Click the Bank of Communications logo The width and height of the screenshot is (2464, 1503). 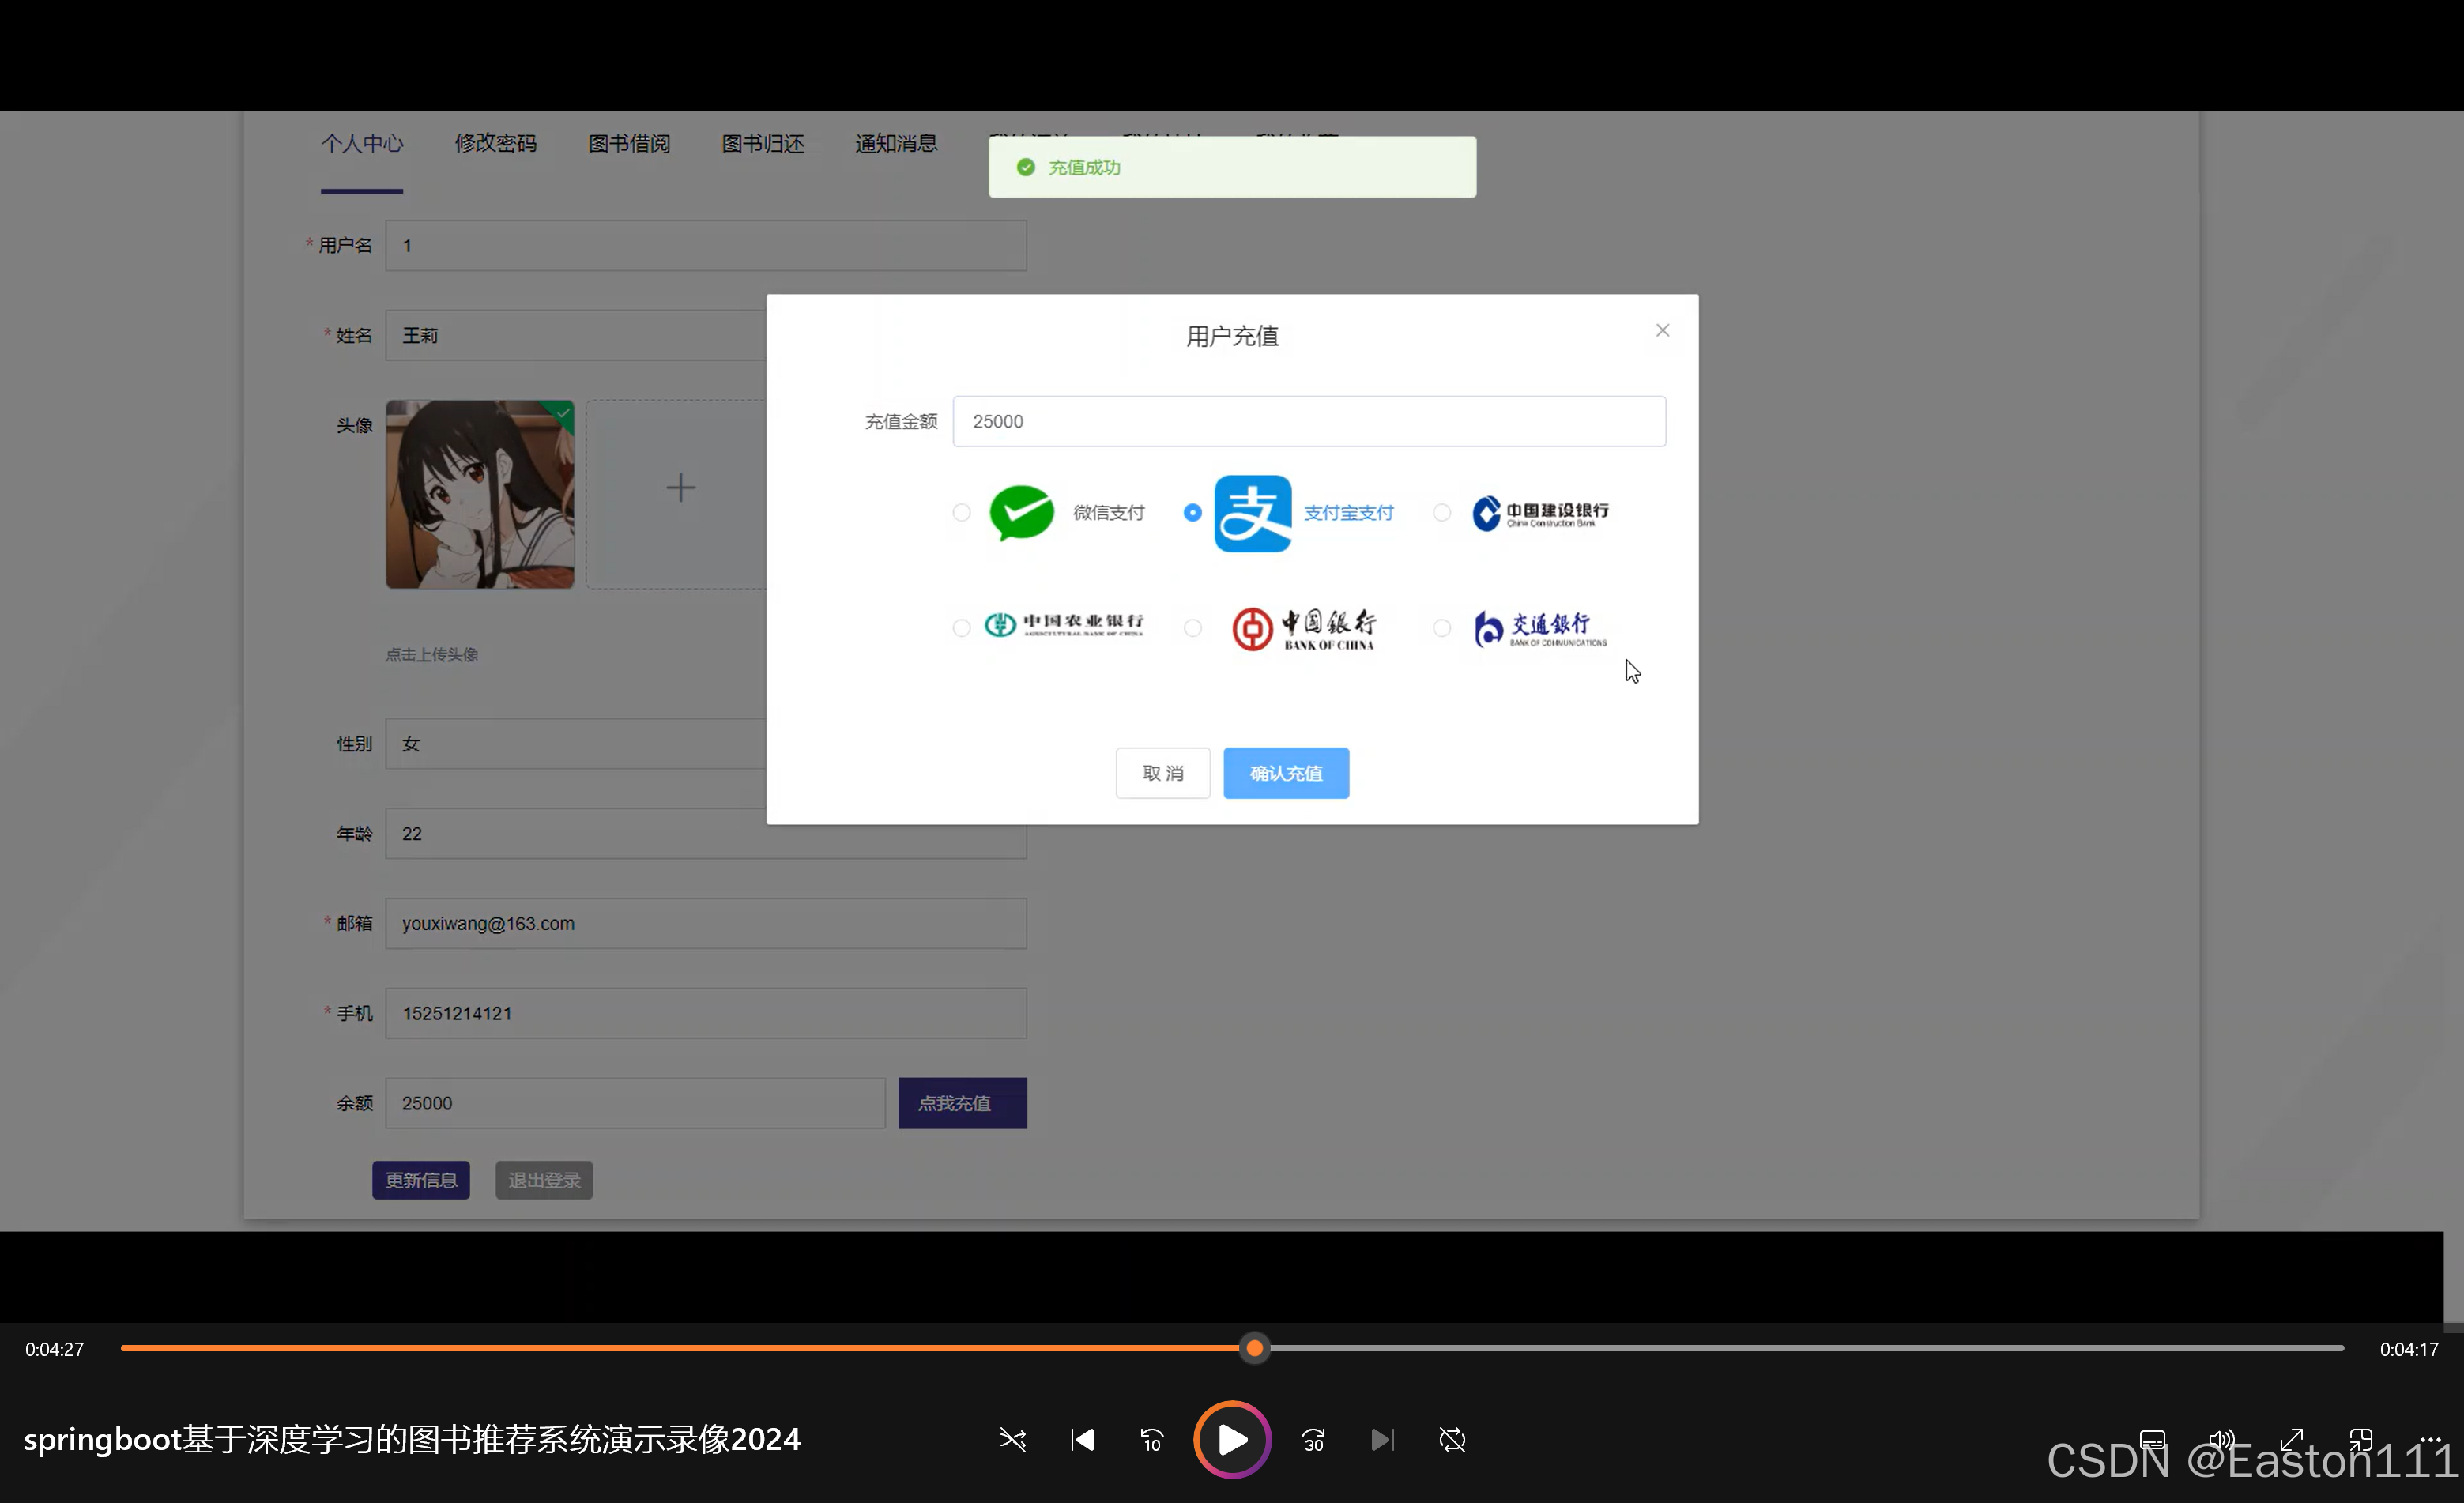click(1540, 629)
